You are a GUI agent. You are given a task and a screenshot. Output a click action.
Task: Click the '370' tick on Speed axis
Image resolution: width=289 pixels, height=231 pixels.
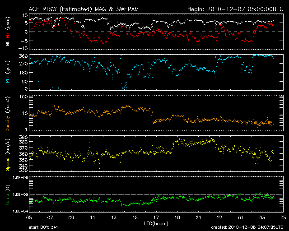pos(23,148)
